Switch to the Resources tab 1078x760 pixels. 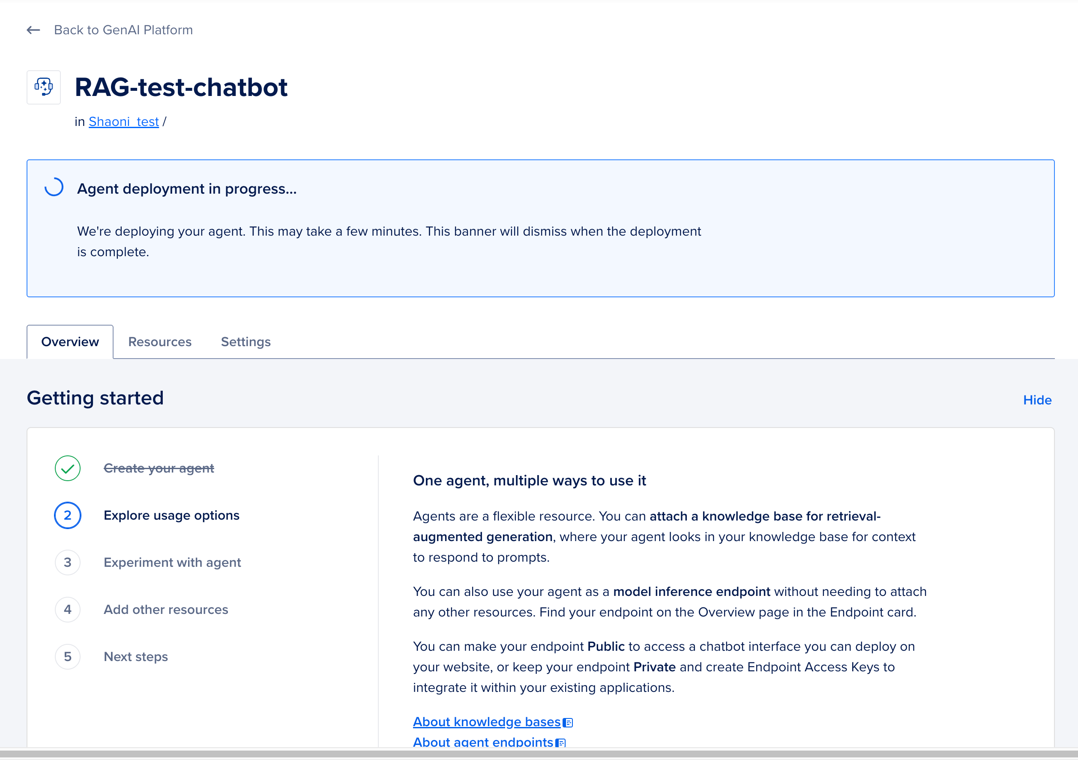[160, 342]
